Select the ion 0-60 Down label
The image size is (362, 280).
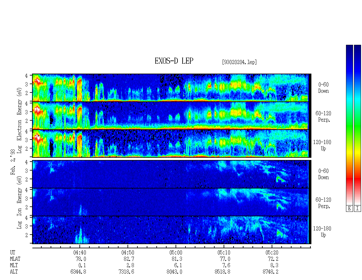[x=323, y=174]
